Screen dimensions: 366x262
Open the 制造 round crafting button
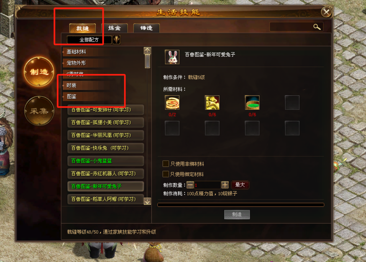click(x=39, y=72)
